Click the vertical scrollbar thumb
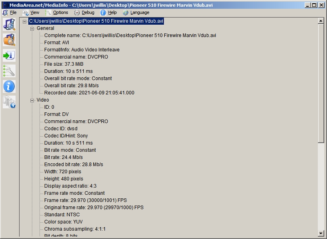 pos(321,83)
